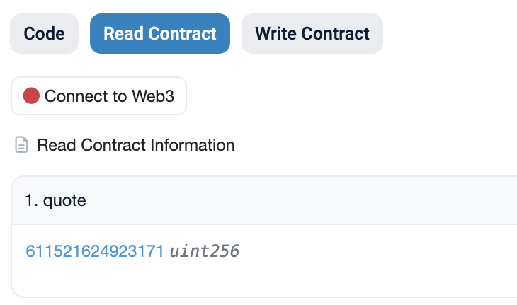The width and height of the screenshot is (517, 305).
Task: Switch to the Write Contract tab
Action: (312, 33)
